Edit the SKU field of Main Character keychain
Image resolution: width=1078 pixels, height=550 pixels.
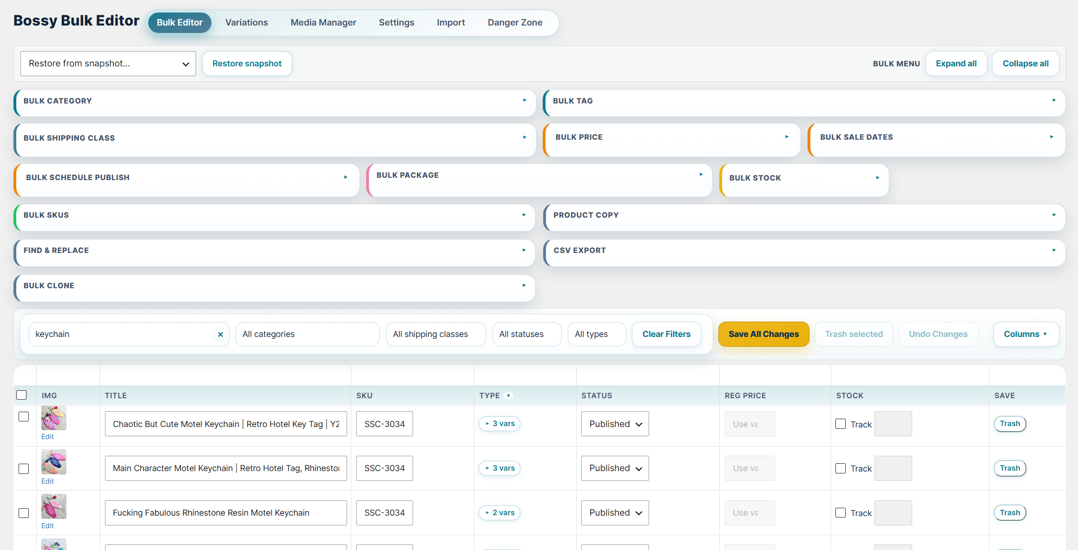385,468
